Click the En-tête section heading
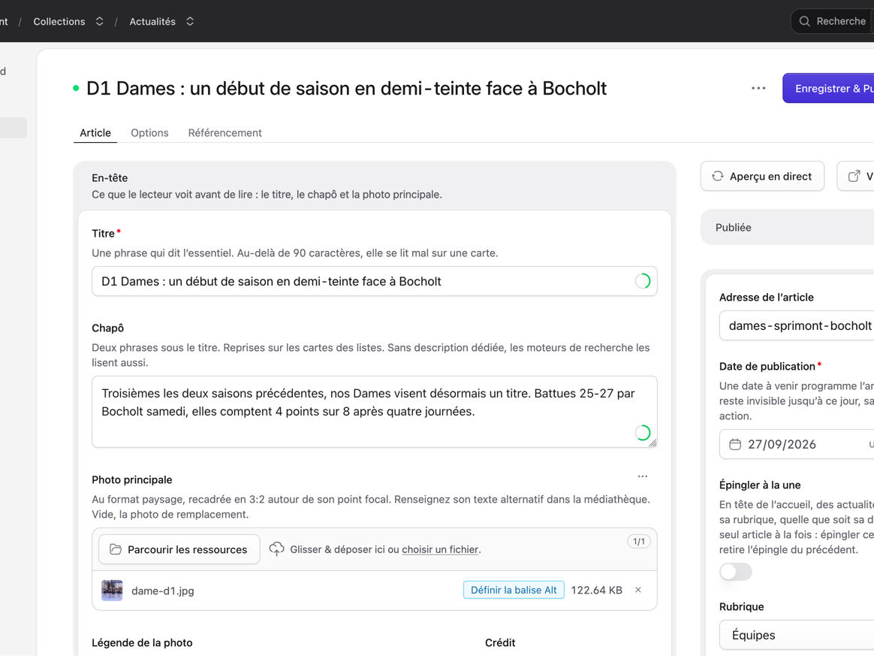Viewport: 874px width, 656px height. click(x=110, y=178)
